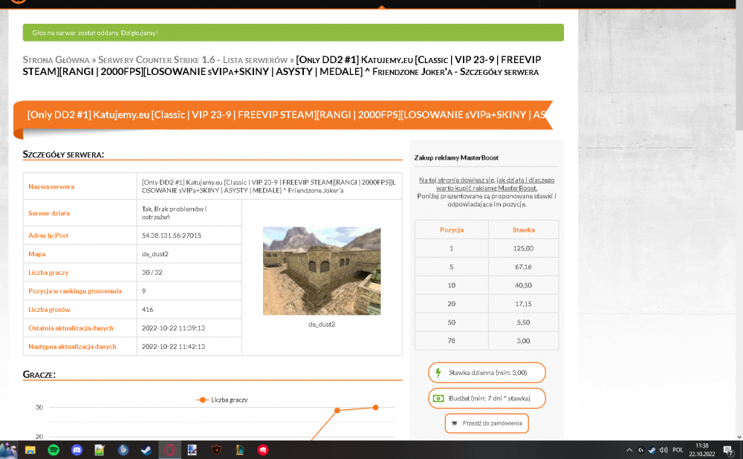Screen dimensions: 743x459
Task: Open the MasterBoost advertising info link
Action: coord(487,183)
